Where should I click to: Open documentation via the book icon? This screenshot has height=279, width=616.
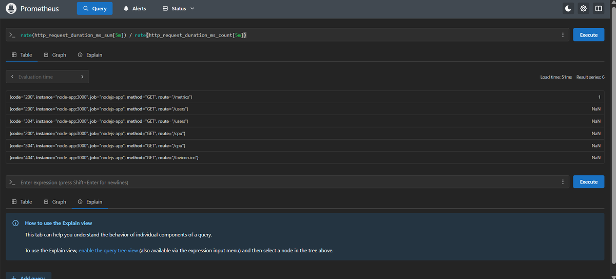point(598,9)
